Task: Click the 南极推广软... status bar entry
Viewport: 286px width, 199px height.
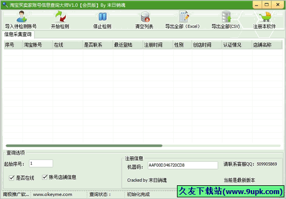Action: click(16, 195)
